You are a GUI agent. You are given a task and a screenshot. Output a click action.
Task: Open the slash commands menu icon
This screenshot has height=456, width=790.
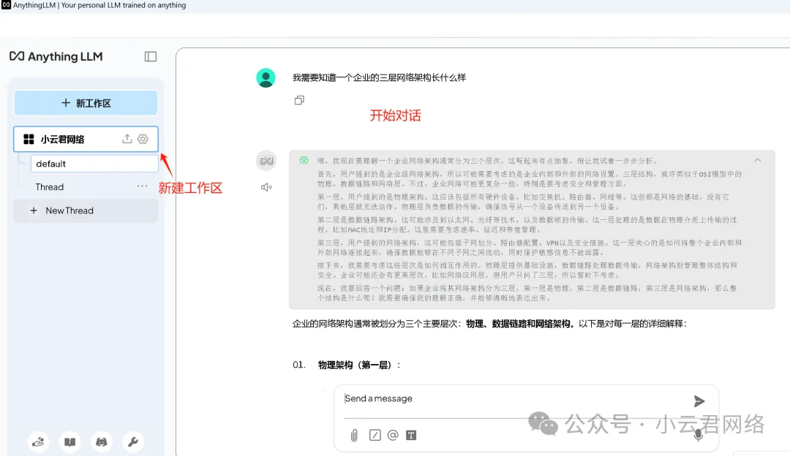(x=375, y=436)
